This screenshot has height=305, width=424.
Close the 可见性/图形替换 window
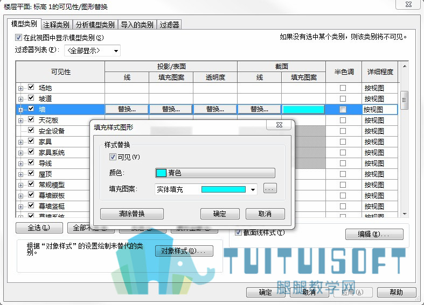pyautogui.click(x=408, y=5)
